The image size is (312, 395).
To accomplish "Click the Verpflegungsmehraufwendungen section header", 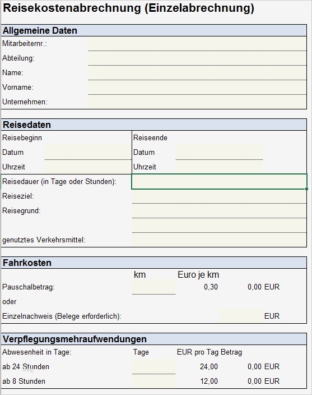I will pos(154,339).
